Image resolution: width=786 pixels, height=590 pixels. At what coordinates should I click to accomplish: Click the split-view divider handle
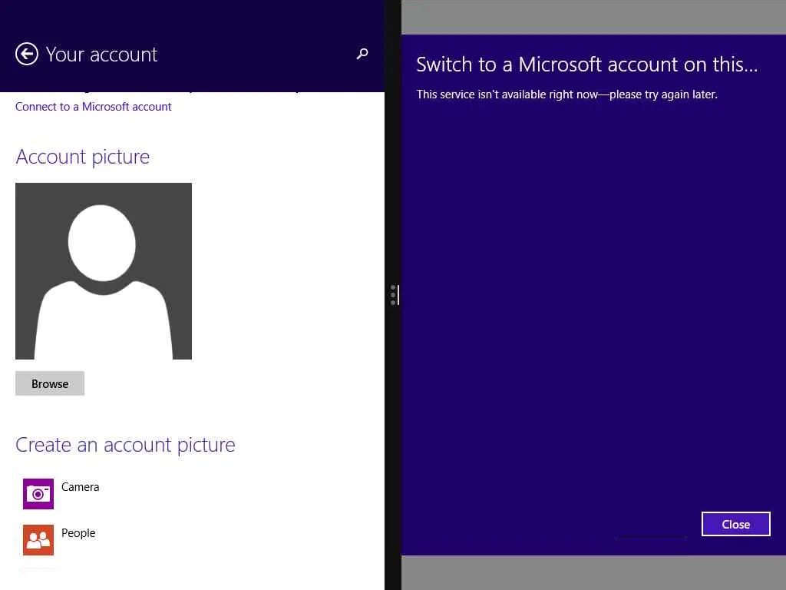point(395,295)
